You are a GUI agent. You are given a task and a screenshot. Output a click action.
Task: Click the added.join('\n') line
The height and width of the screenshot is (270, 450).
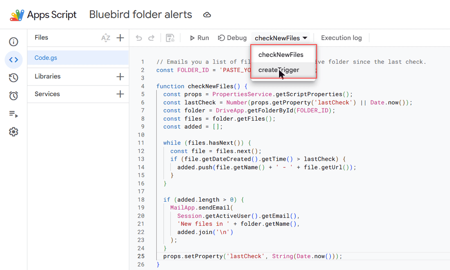(205, 232)
